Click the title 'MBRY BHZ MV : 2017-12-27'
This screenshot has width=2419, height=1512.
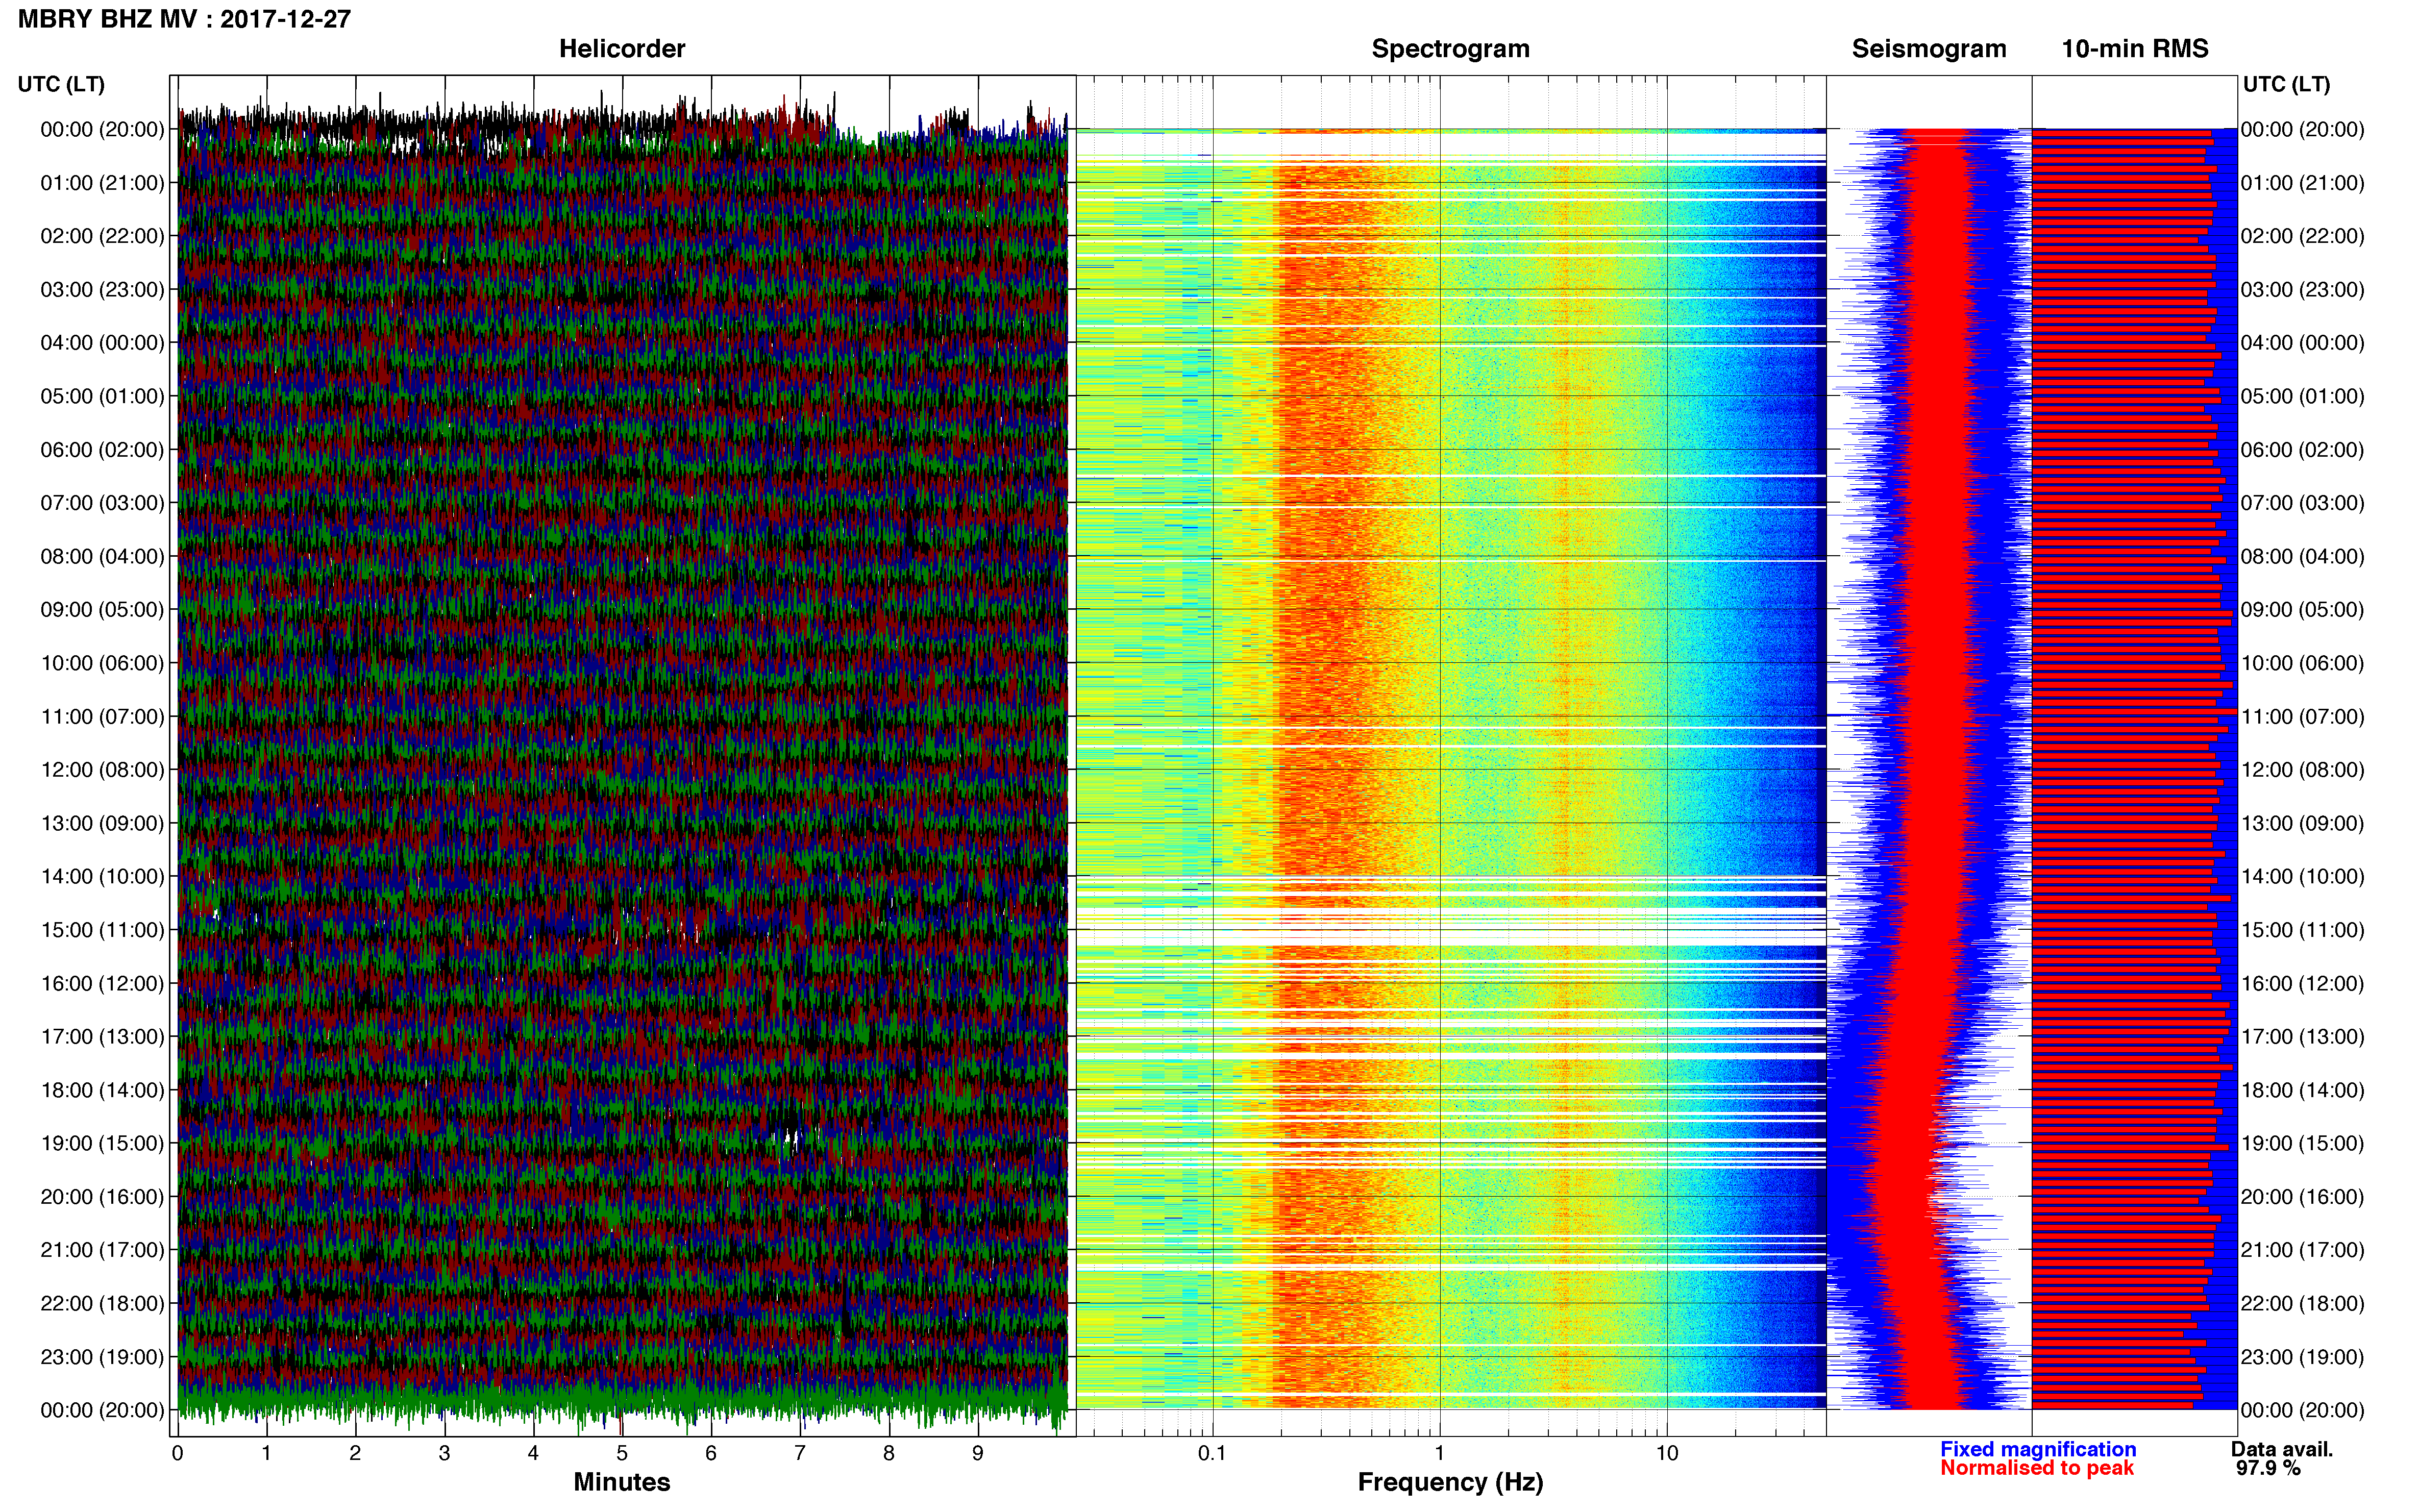[184, 19]
